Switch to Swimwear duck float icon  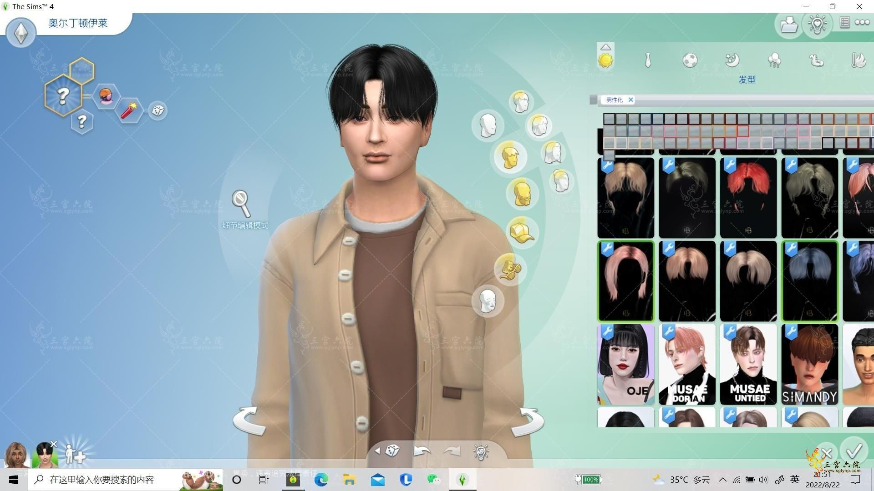click(817, 60)
